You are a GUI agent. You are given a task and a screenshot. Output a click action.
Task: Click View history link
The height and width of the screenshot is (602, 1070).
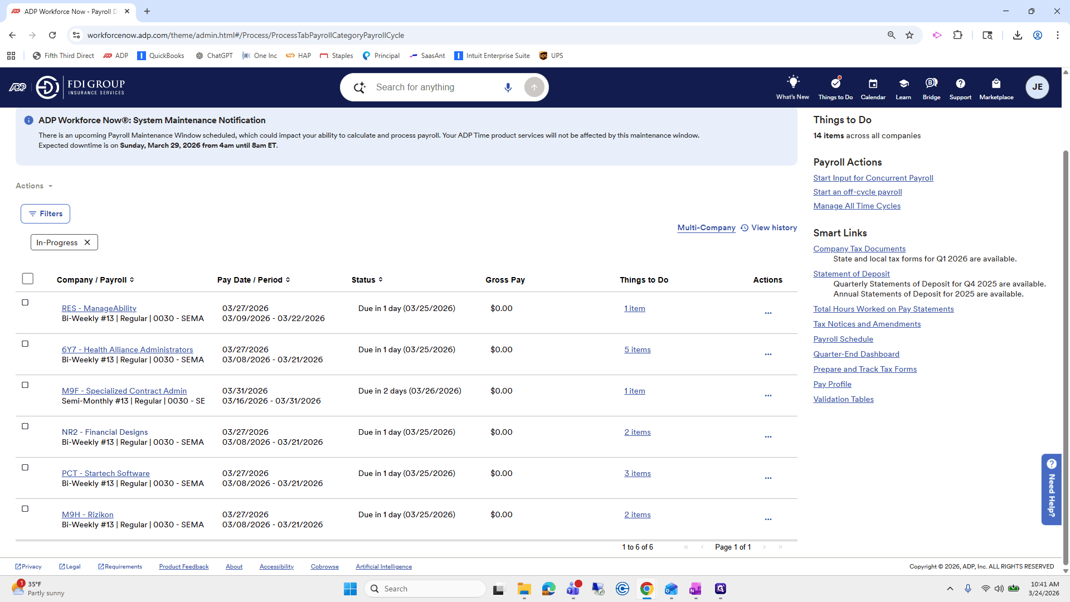tap(769, 227)
